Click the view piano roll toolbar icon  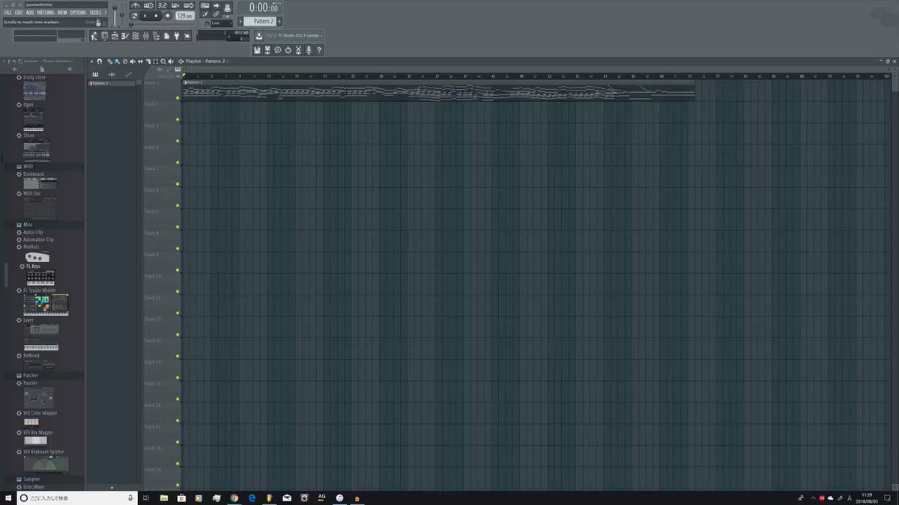click(125, 35)
